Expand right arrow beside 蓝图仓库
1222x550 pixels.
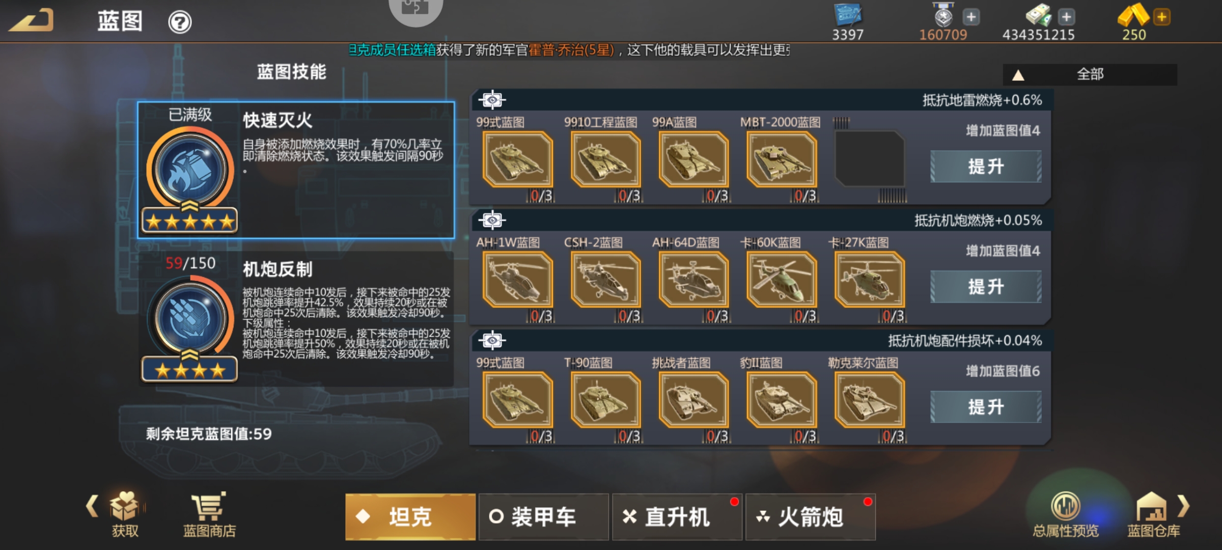click(x=1184, y=506)
